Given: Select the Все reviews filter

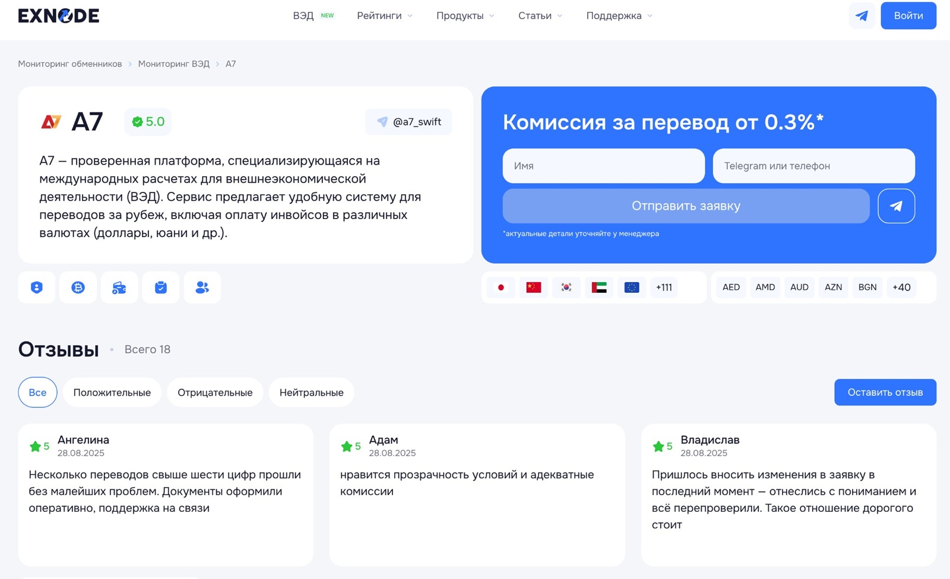Looking at the screenshot, I should (37, 393).
